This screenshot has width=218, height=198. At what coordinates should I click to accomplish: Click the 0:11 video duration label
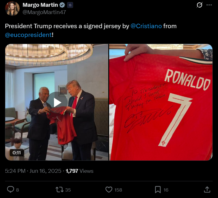click(x=17, y=153)
